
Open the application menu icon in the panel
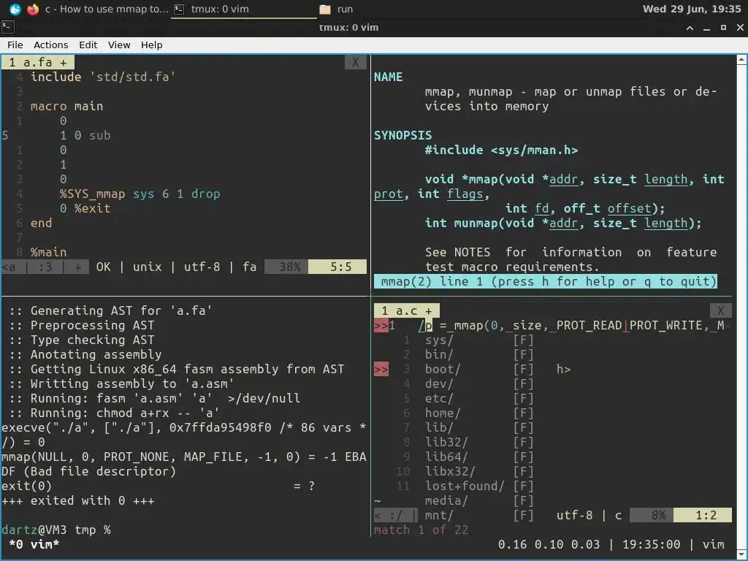pyautogui.click(x=15, y=9)
